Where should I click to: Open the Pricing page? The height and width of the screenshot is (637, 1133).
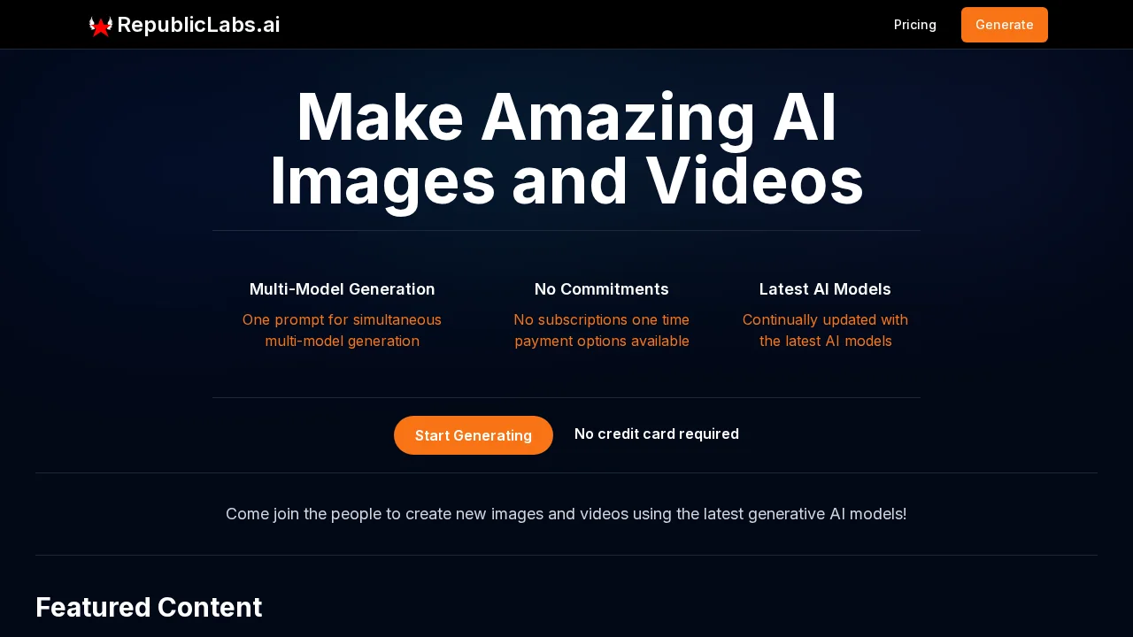pyautogui.click(x=915, y=25)
